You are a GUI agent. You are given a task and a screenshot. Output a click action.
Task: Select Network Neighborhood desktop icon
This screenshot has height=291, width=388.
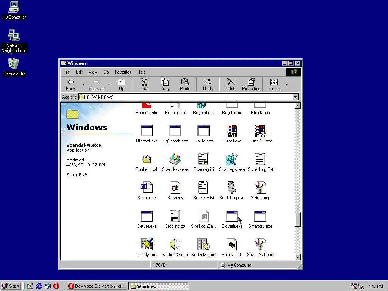click(x=14, y=41)
